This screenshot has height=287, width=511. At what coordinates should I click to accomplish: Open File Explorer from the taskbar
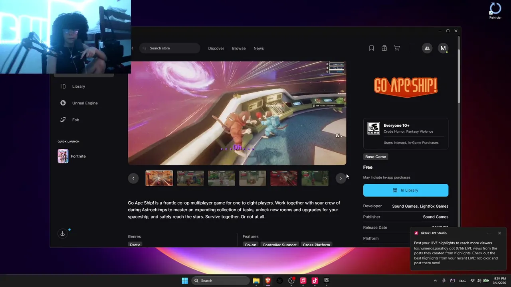pos(256,281)
